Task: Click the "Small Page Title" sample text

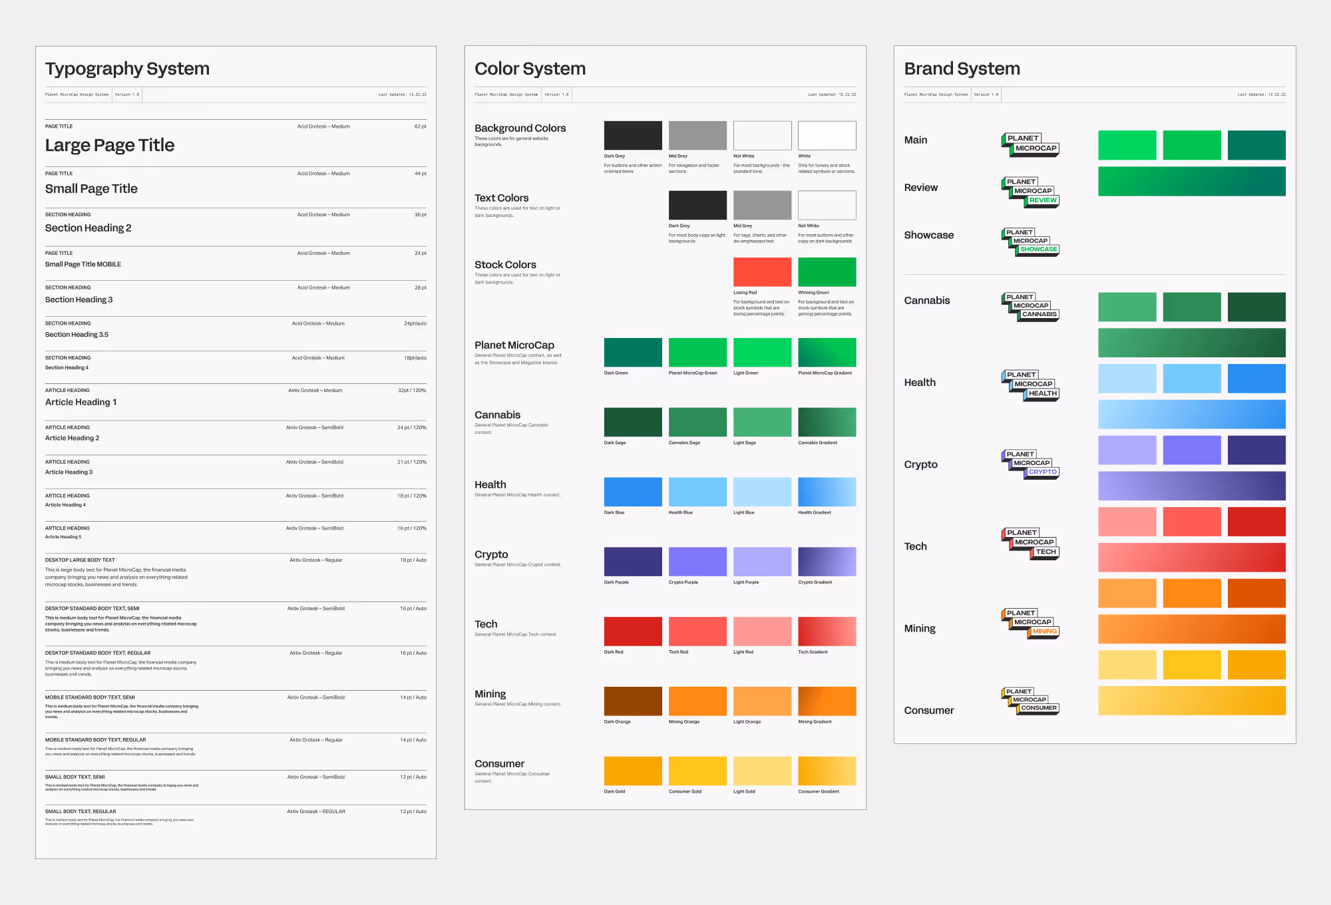Action: click(91, 189)
